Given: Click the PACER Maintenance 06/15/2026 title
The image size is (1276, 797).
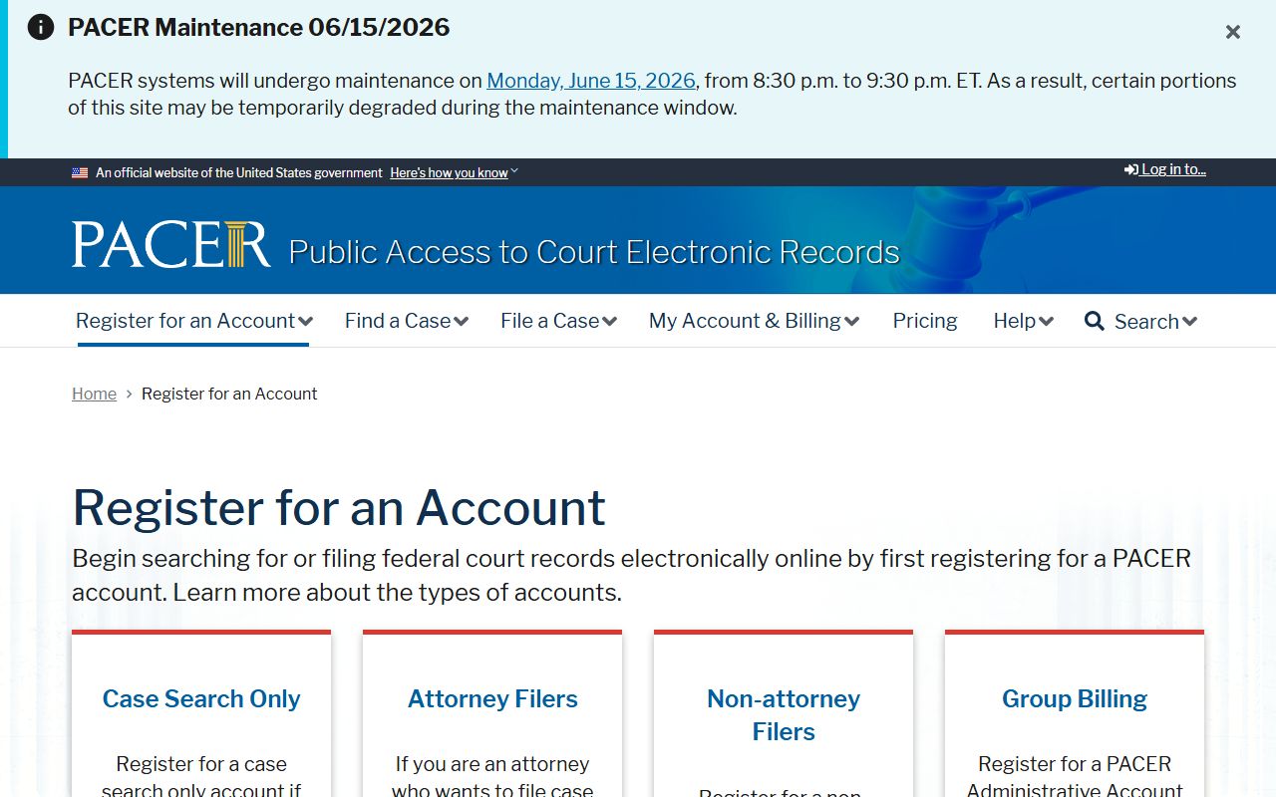Looking at the screenshot, I should pos(259,27).
